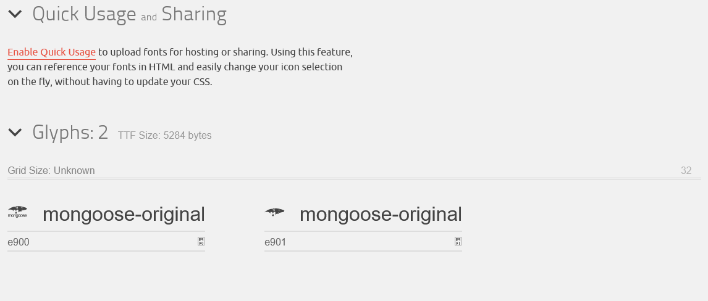Click the mongoose glyph icon without wordmark
Viewport: 708px width, 301px height.
coord(274,212)
